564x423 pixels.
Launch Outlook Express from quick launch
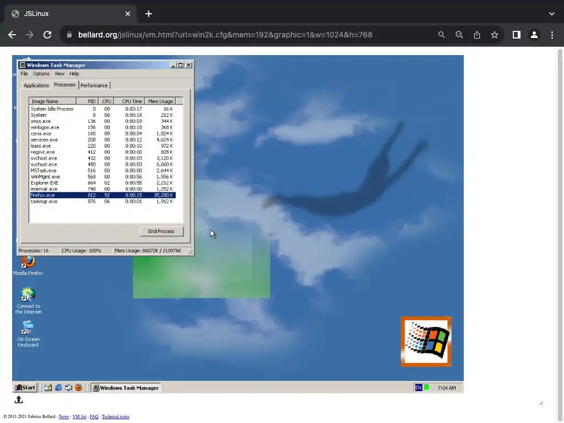68,387
